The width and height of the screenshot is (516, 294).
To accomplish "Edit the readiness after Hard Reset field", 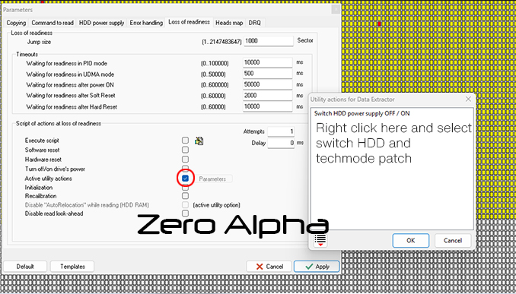I will click(268, 106).
